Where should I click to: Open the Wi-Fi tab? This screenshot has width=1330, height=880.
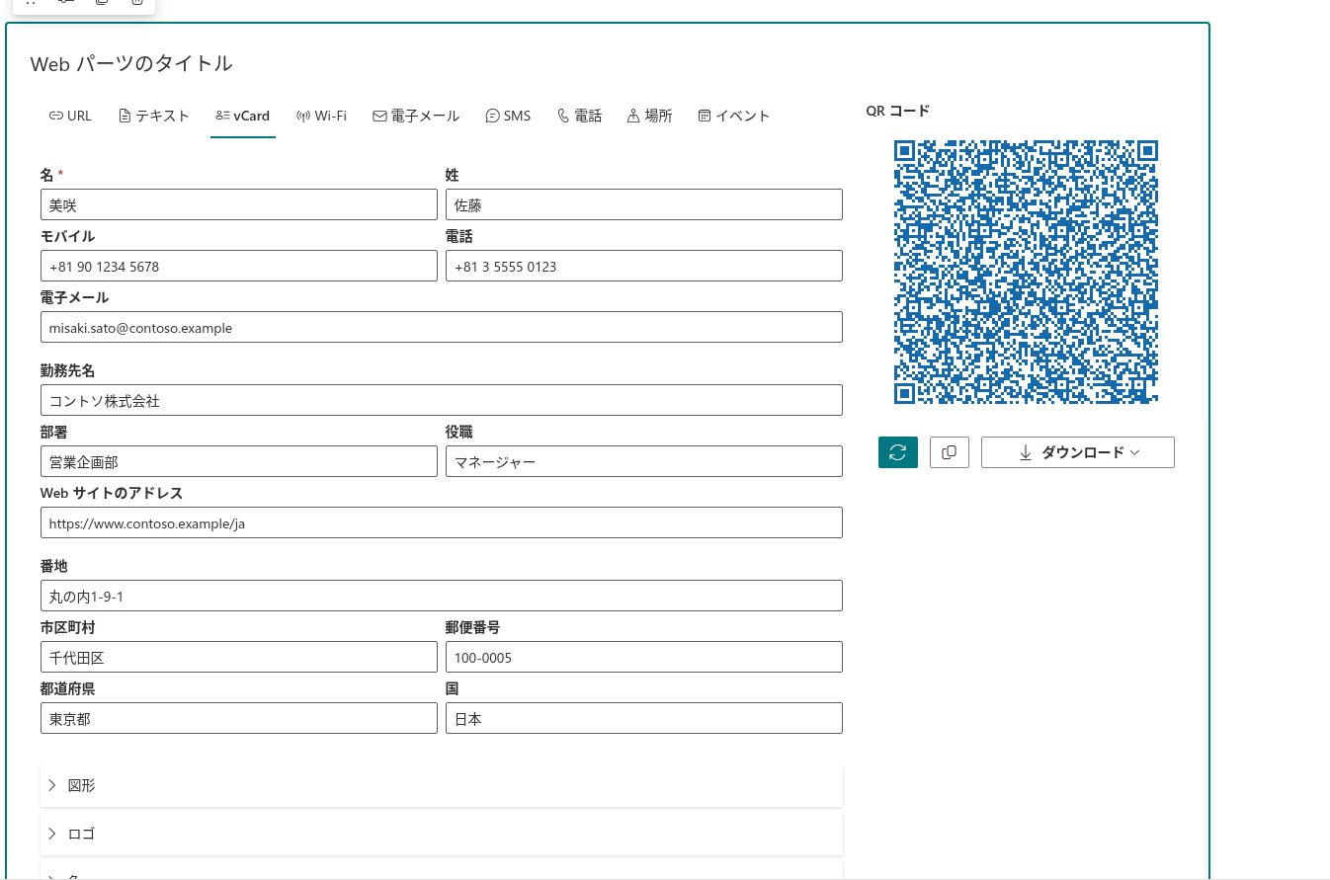tap(322, 116)
